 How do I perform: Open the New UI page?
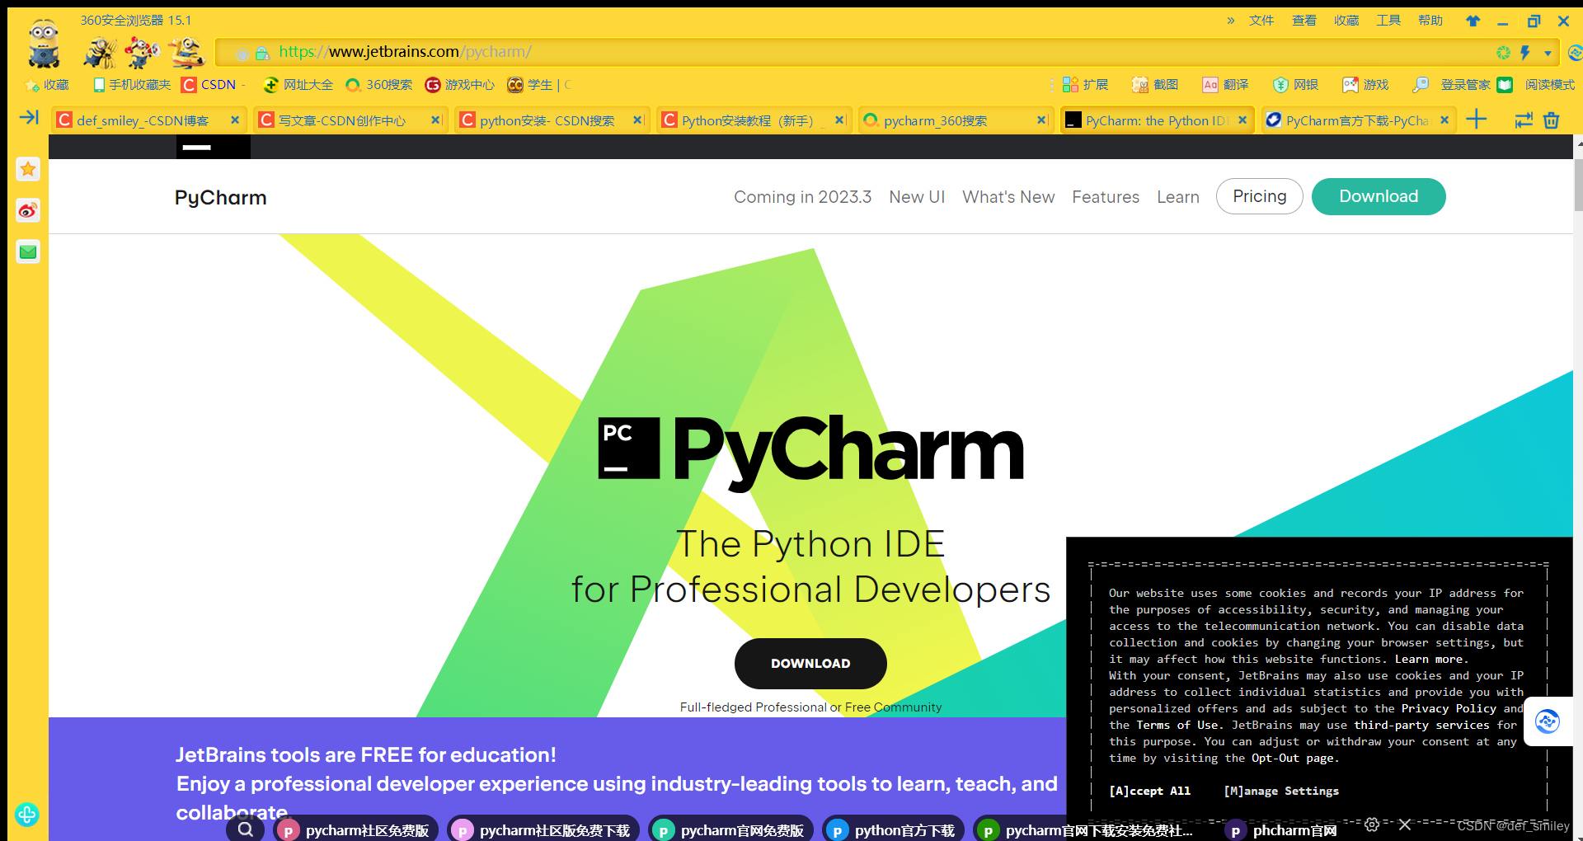[x=917, y=197]
